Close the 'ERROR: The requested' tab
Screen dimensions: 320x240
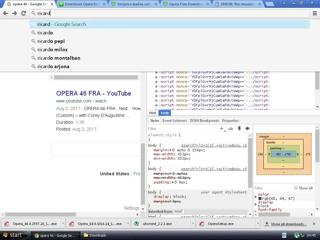click(x=260, y=4)
